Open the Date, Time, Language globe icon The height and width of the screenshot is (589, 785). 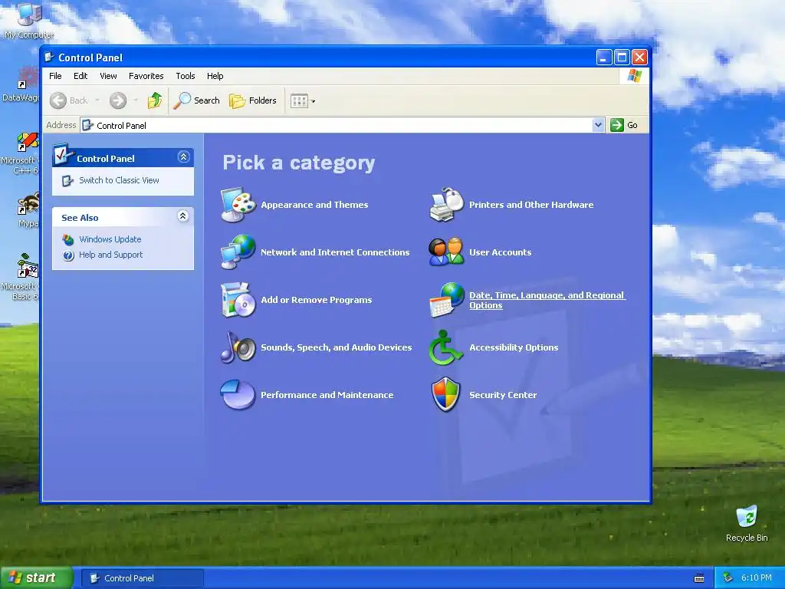click(447, 300)
